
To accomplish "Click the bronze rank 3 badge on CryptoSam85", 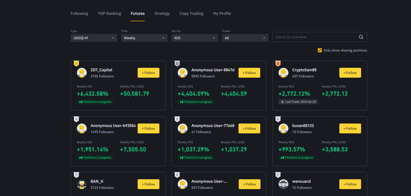I will point(278,64).
